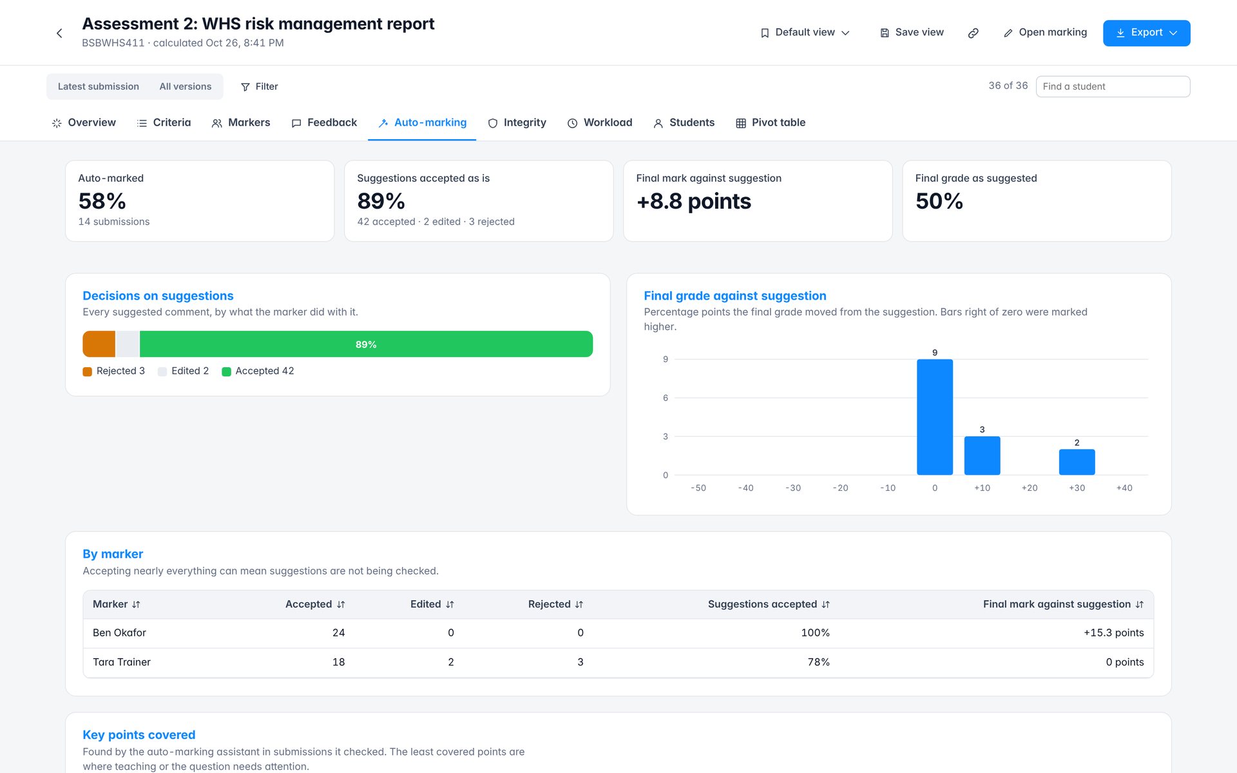This screenshot has height=773, width=1237.
Task: Sort table by Marker column
Action: (x=117, y=604)
